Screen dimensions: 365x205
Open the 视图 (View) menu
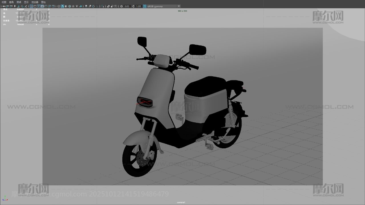(x=4, y=2)
